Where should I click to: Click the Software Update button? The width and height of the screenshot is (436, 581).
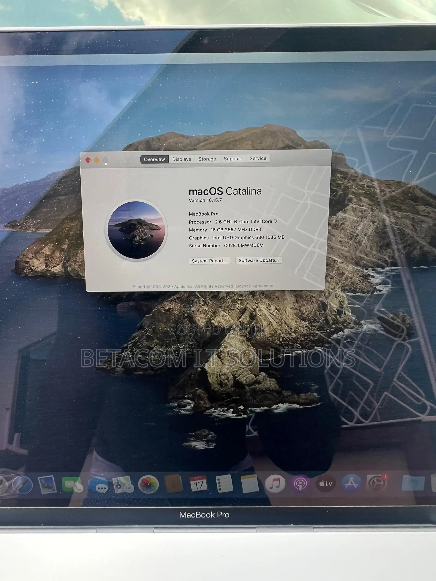(259, 260)
